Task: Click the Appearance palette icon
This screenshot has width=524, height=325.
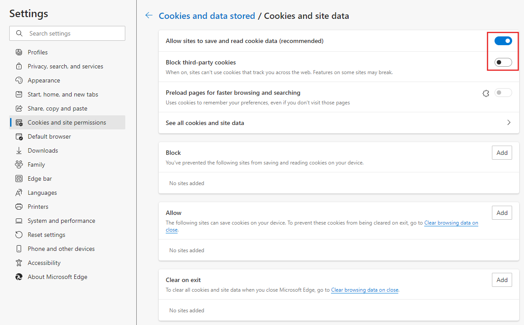Action: (x=19, y=80)
